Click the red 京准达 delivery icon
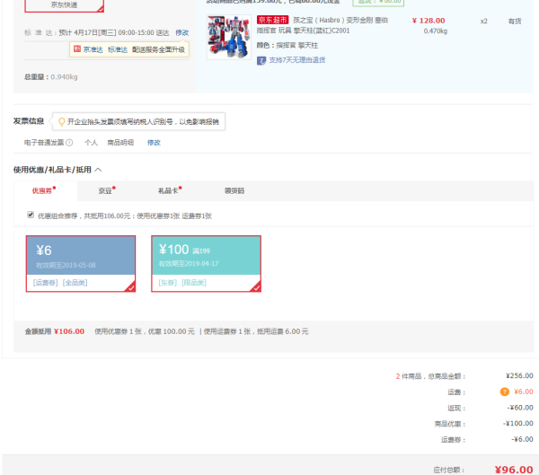The image size is (539, 475). tap(77, 49)
